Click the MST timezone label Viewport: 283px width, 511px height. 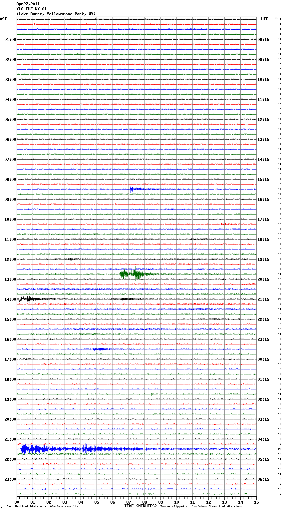point(3,19)
